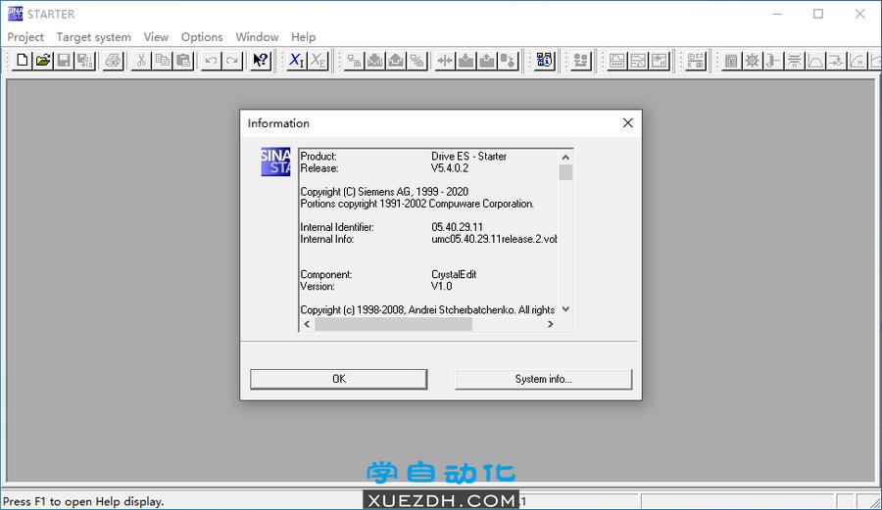Open the Project menu
Screen dimensions: 882x510
point(25,37)
